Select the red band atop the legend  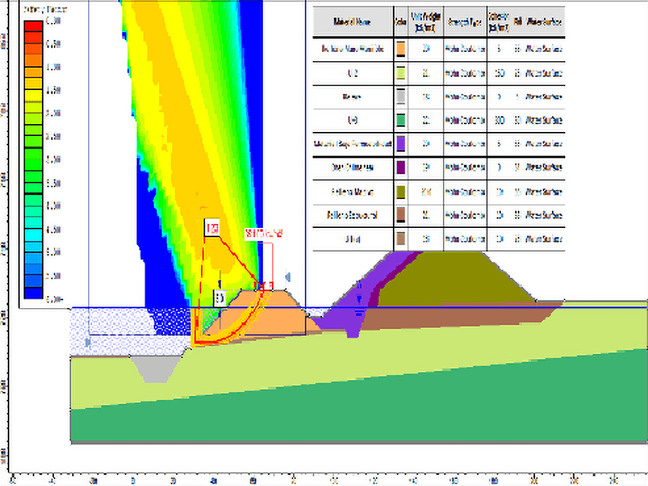pos(33,27)
